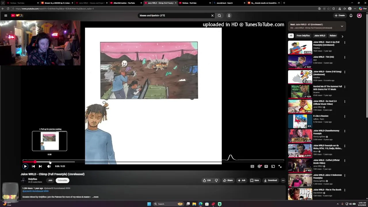Image resolution: width=368 pixels, height=207 pixels.
Task: Open options for Go Hard 2.0 video
Action: coord(345,101)
